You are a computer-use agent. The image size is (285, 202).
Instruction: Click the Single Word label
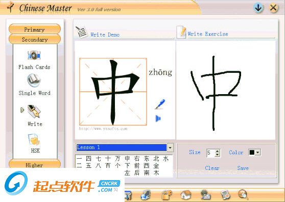(34, 93)
